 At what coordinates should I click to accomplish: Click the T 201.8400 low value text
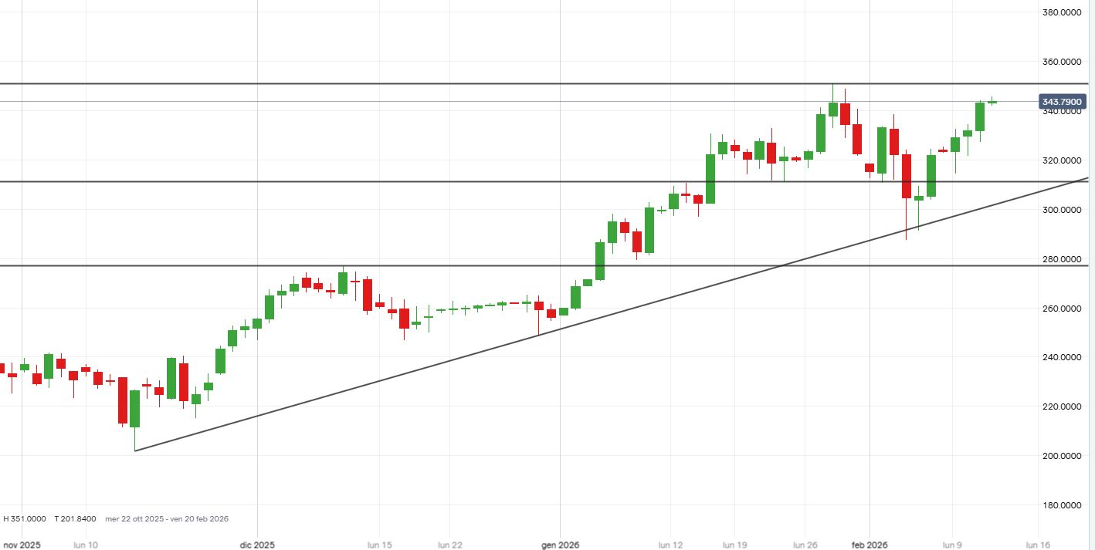click(75, 519)
